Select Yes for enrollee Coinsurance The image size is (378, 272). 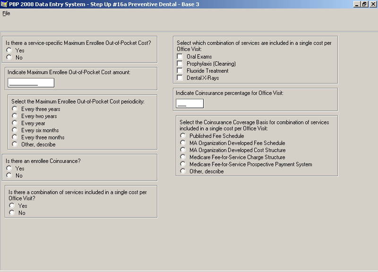click(9, 168)
